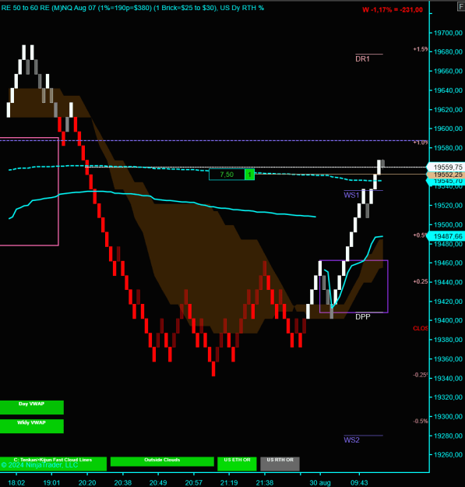Viewport: 465px width, 487px height.
Task: Click the Tenkan>Kijun Fast Cloud Lines box
Action: pos(53,464)
